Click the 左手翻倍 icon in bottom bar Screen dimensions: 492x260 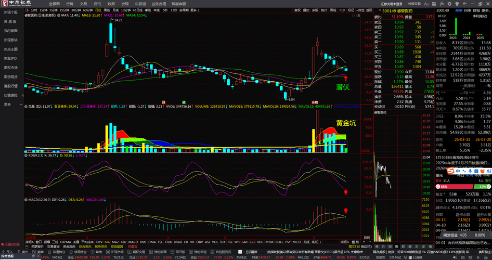240,252
